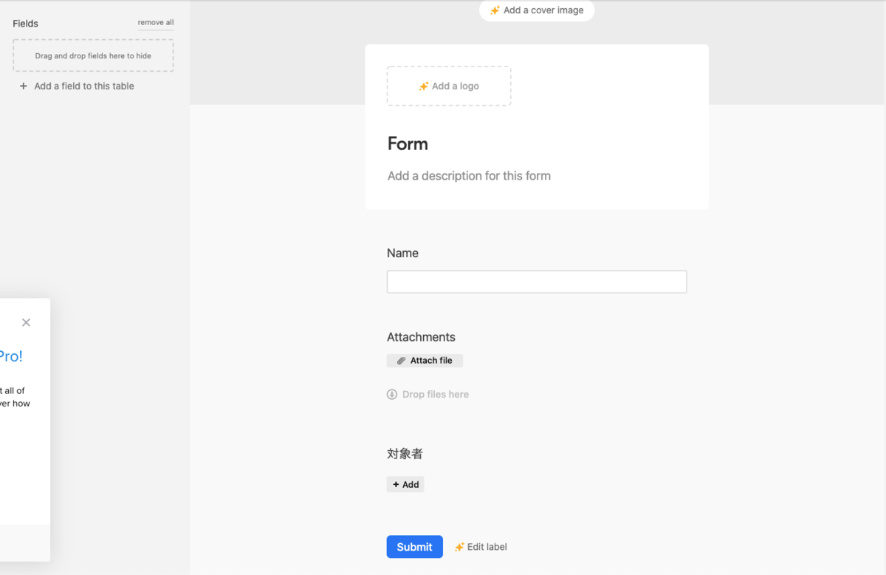The height and width of the screenshot is (575, 886).
Task: Click Add a description for this form
Action: (x=469, y=176)
